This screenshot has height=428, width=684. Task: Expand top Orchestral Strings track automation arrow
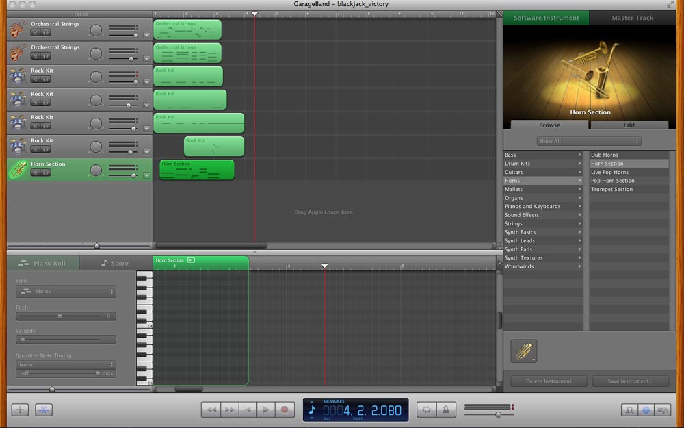[x=146, y=35]
